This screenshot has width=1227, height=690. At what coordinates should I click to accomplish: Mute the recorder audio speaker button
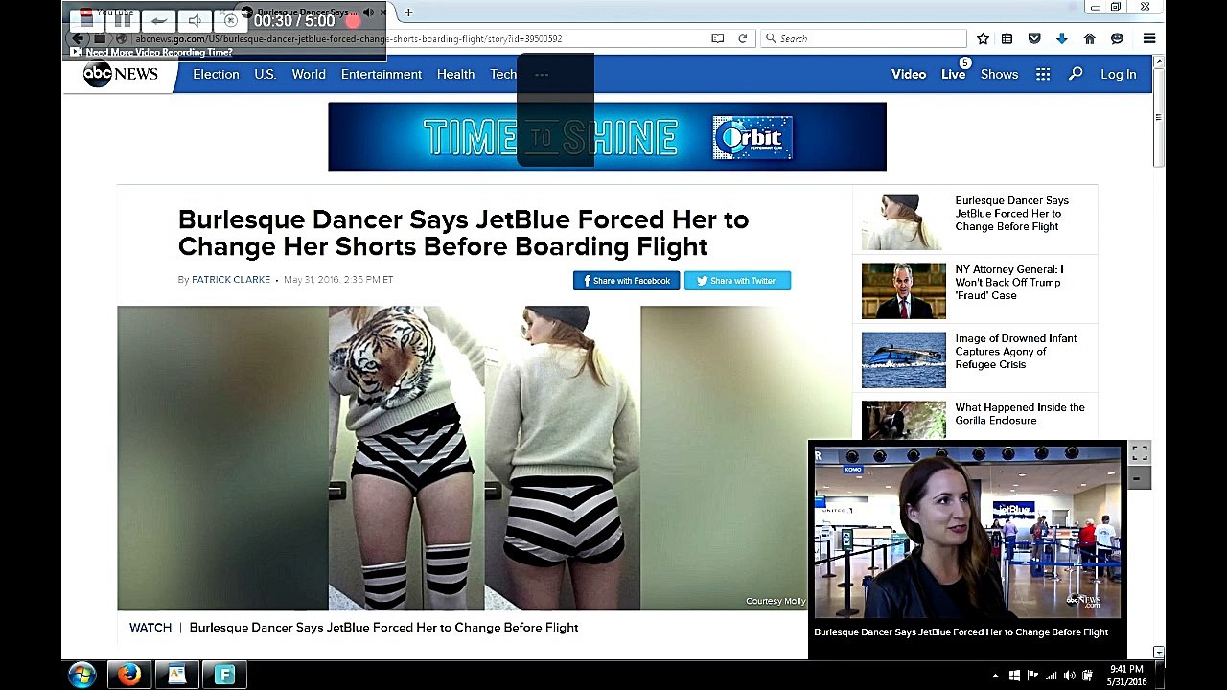click(196, 19)
